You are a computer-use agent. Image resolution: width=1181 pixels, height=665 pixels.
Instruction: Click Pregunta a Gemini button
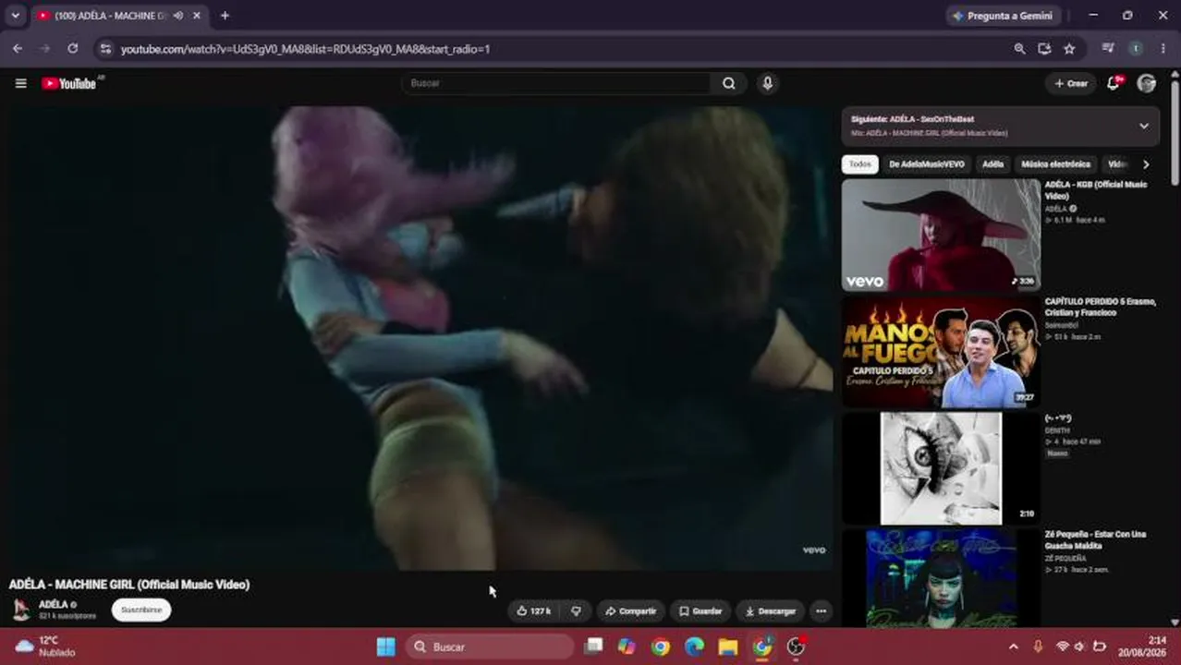tap(1003, 16)
